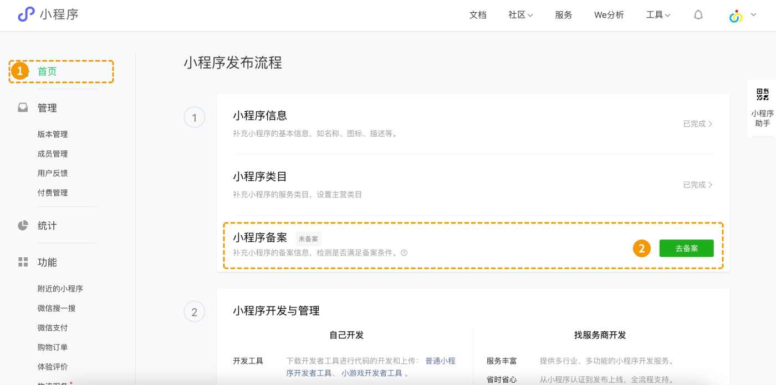Click the 功能 grid icon in sidebar
Image resolution: width=776 pixels, height=385 pixels.
pyautogui.click(x=23, y=262)
